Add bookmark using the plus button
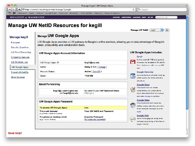Viewport: 195px width, 146px height. tap(19, 9)
